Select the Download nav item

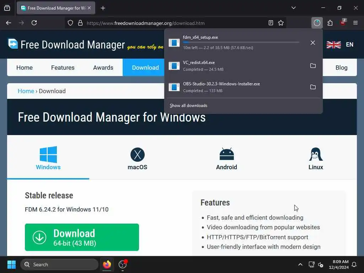(x=144, y=67)
